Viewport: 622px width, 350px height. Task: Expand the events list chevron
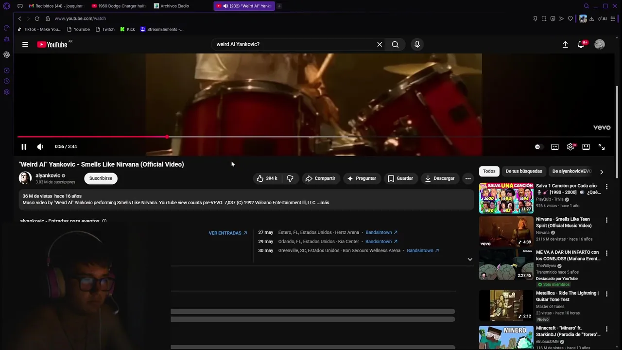[470, 260]
